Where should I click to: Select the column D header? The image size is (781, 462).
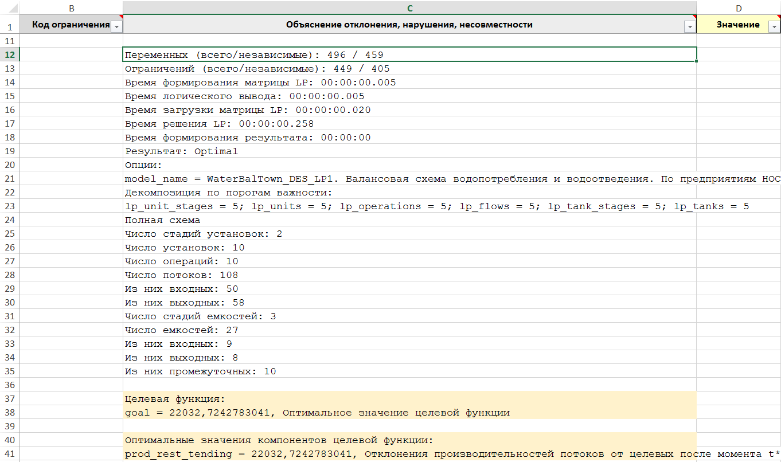coord(739,8)
